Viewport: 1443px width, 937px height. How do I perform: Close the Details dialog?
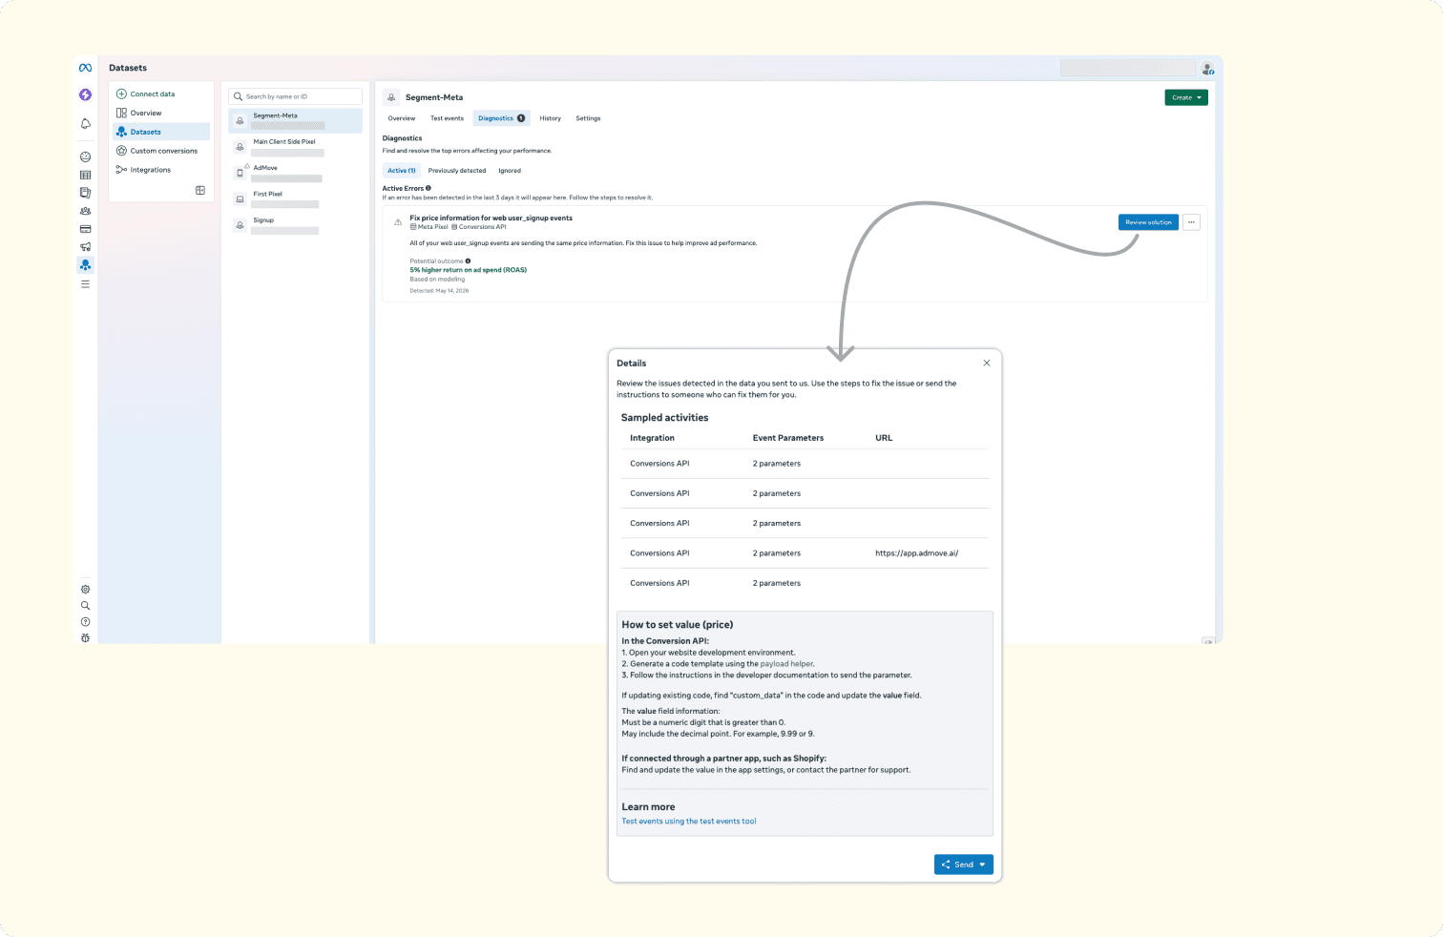[987, 363]
